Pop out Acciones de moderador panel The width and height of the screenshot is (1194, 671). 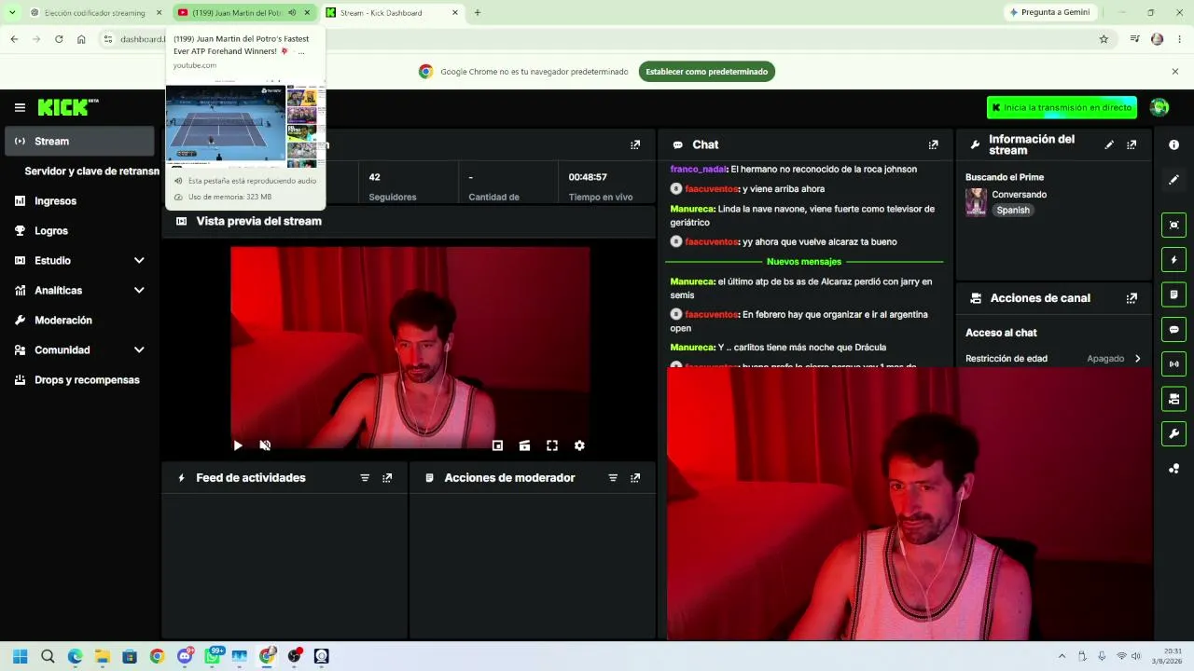(x=635, y=478)
